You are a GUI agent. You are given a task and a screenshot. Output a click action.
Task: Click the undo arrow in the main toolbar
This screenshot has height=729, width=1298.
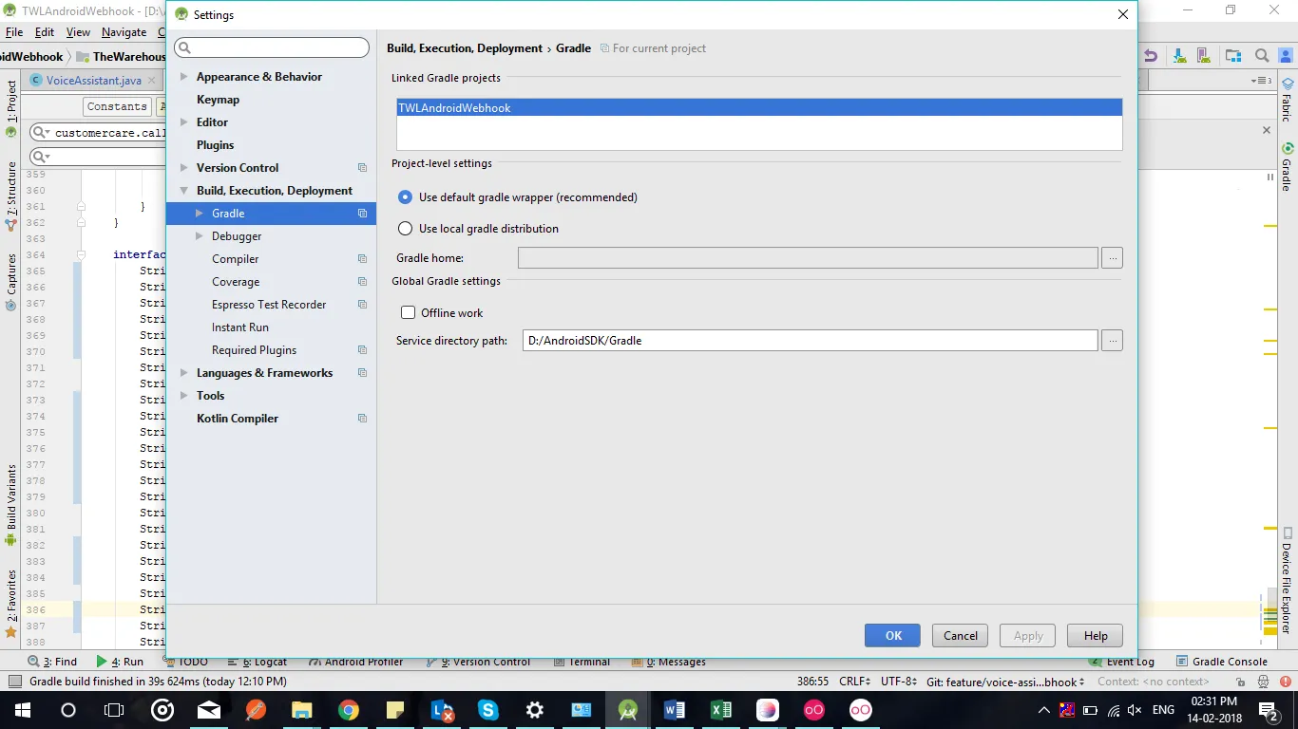(x=1151, y=56)
